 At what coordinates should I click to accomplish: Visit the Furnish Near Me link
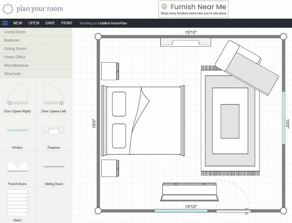[x=193, y=9]
